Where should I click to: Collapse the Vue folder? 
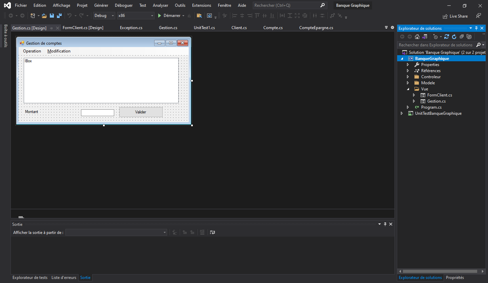[408, 89]
